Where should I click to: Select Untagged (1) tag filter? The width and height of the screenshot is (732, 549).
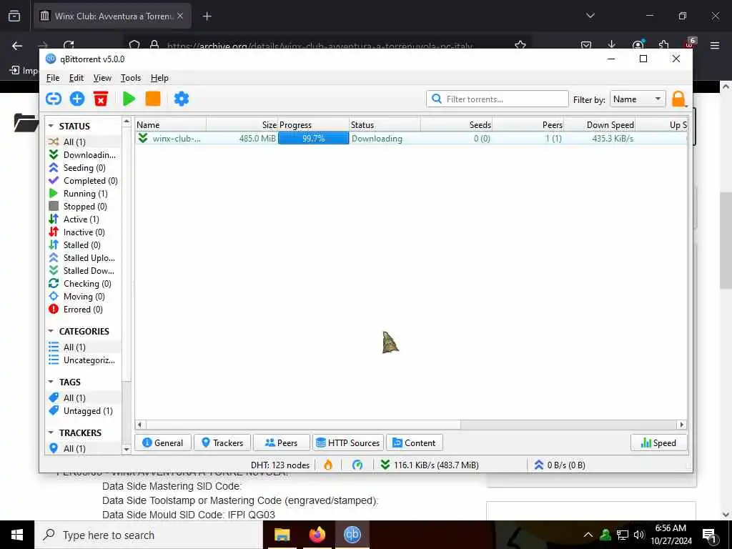(x=83, y=411)
